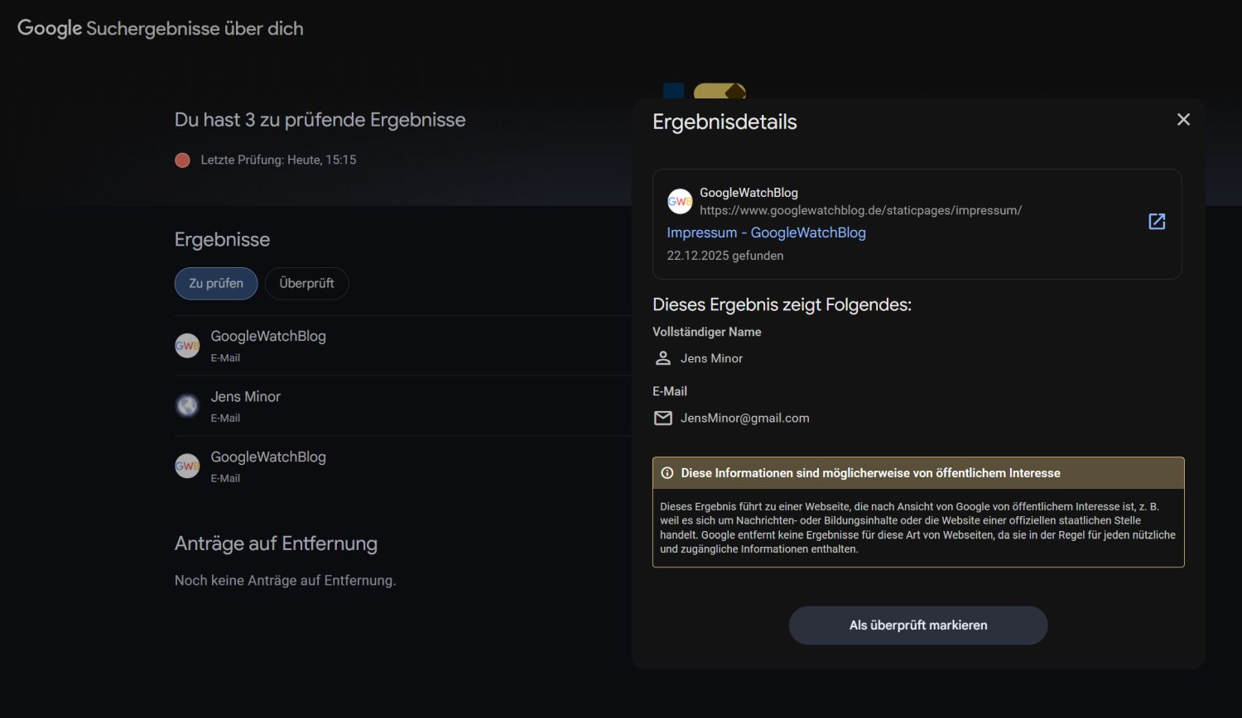Click the JensMinor@gmail.com email address

(x=744, y=419)
